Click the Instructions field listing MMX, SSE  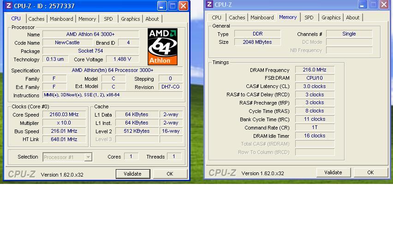coord(113,95)
